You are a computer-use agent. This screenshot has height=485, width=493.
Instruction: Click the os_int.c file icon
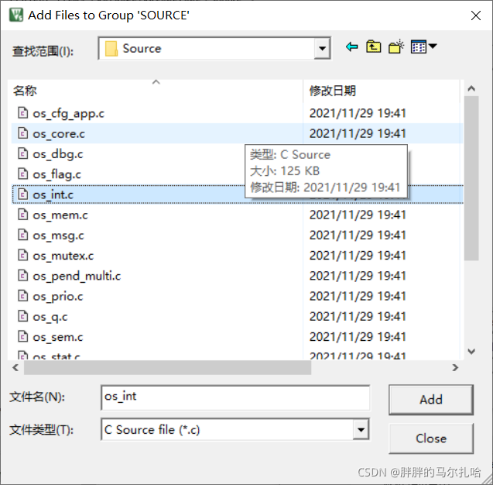click(x=22, y=194)
